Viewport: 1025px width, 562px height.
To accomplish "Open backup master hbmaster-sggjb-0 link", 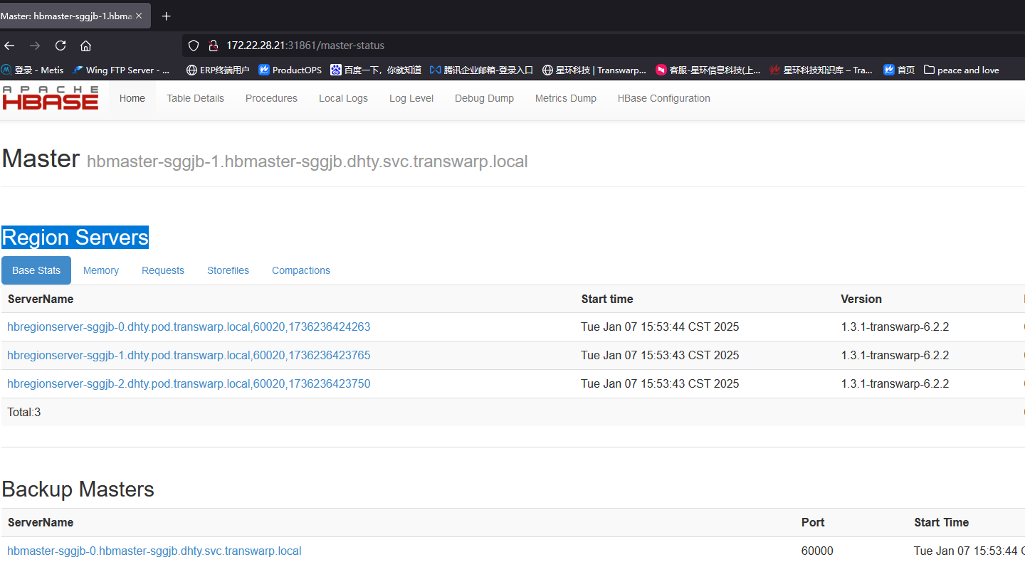I will 154,550.
